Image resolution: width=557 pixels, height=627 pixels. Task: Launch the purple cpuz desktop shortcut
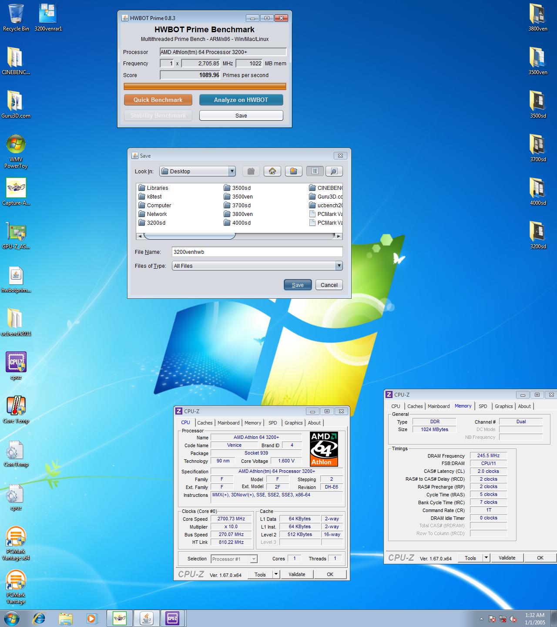point(16,366)
